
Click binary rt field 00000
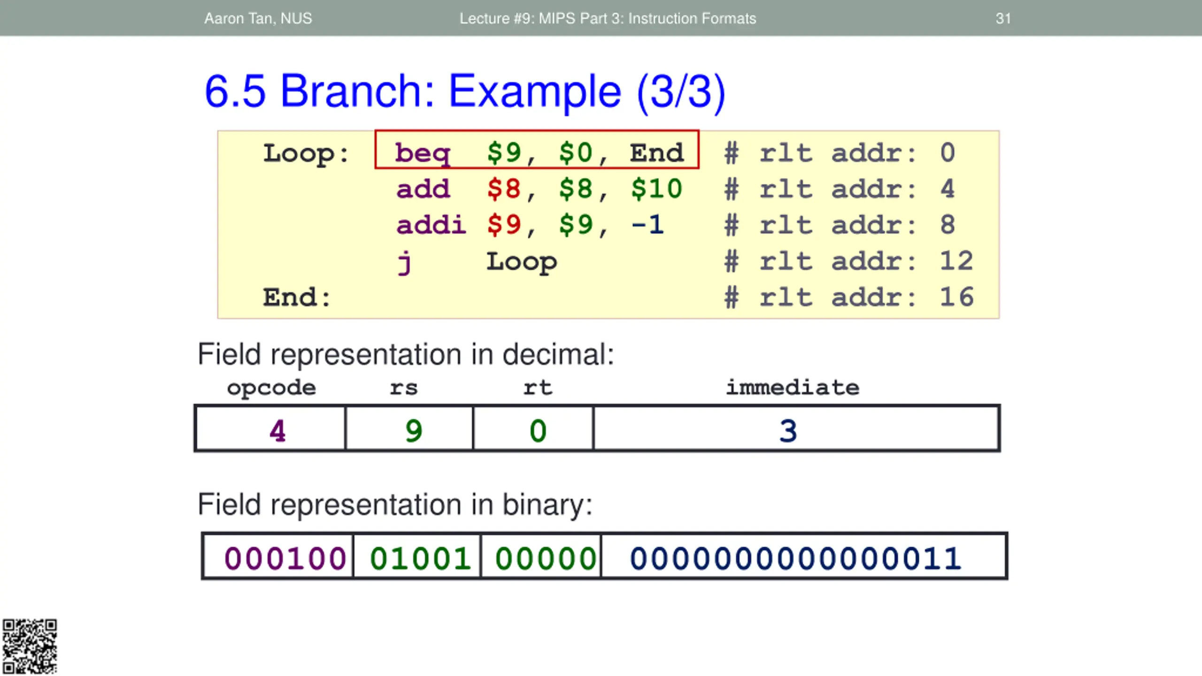point(546,558)
